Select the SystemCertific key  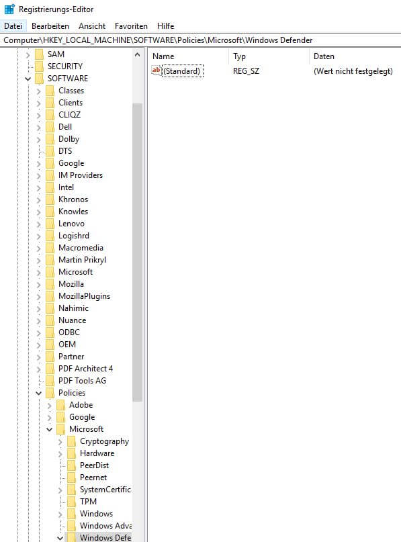[x=105, y=490]
